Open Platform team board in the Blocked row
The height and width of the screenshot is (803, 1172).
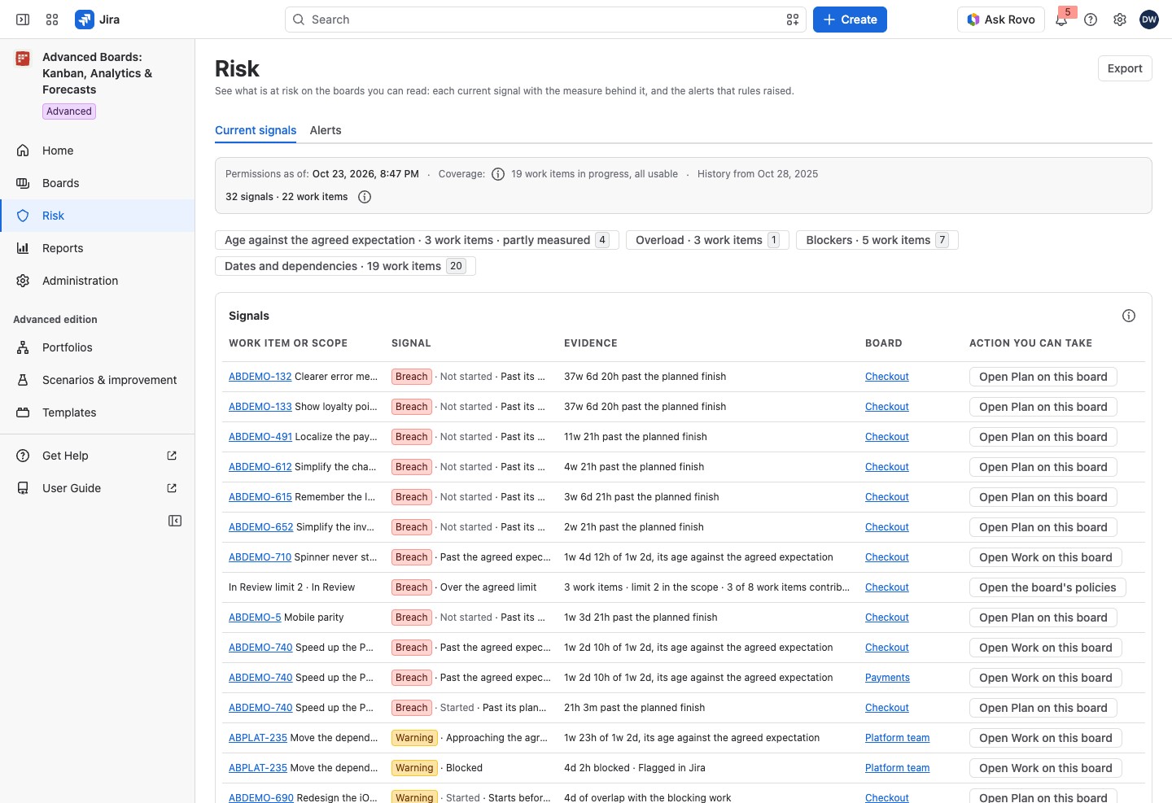pos(897,768)
